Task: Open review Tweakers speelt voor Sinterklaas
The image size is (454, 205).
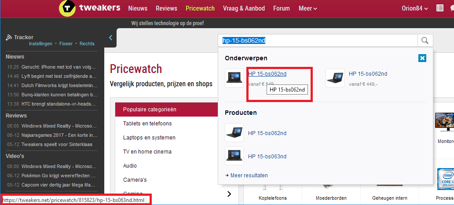Action: click(x=57, y=144)
